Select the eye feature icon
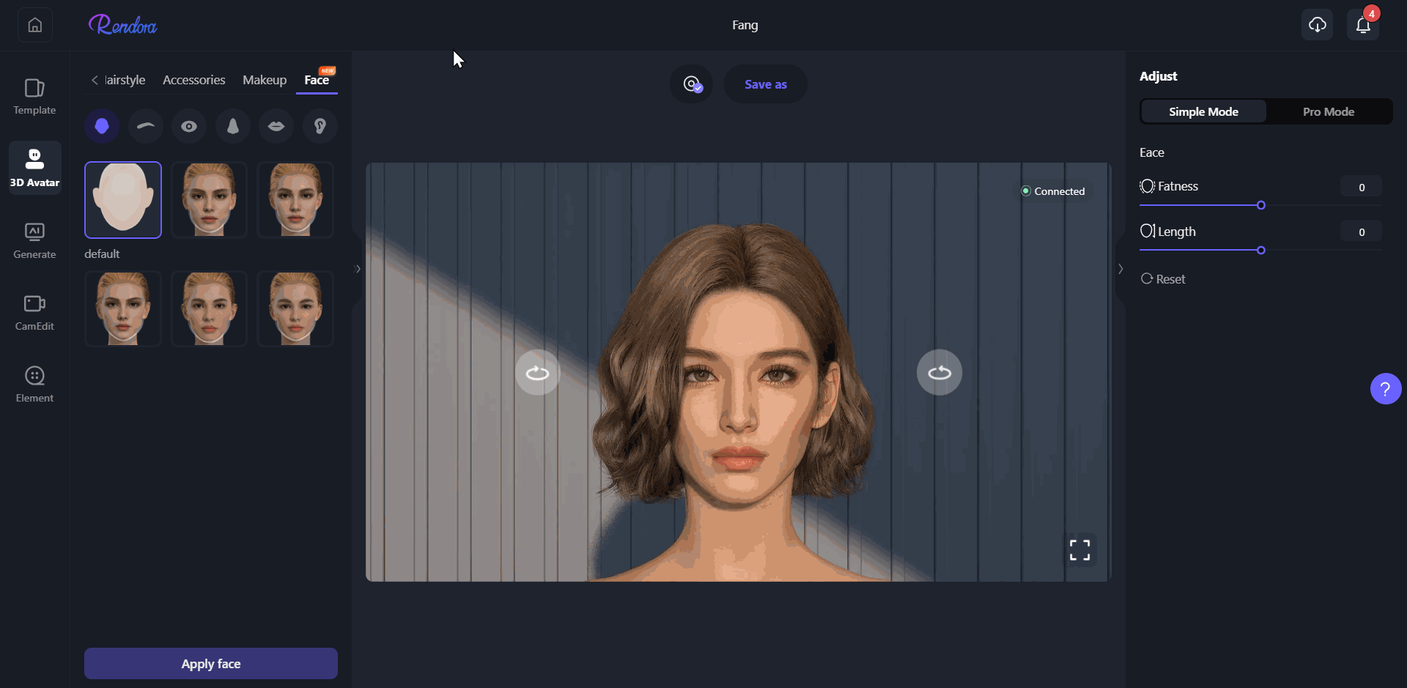The width and height of the screenshot is (1407, 688). (x=189, y=126)
